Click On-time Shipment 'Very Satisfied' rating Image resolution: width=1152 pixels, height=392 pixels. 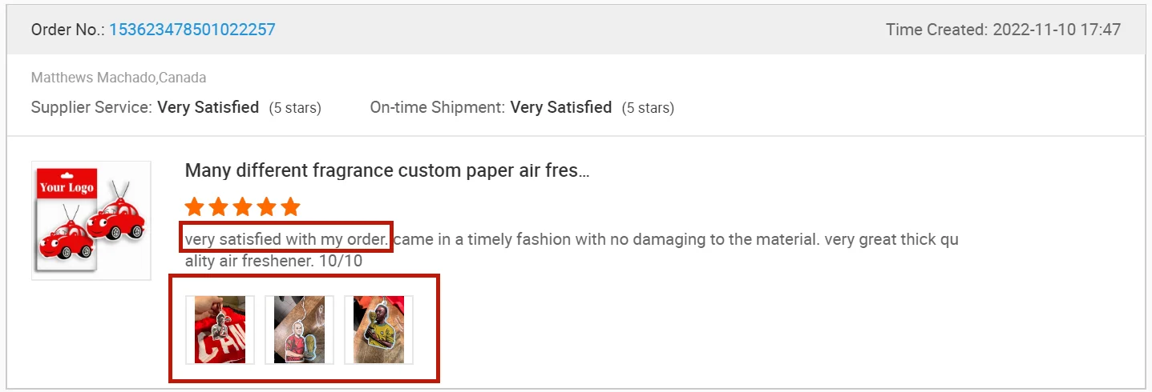pyautogui.click(x=560, y=107)
